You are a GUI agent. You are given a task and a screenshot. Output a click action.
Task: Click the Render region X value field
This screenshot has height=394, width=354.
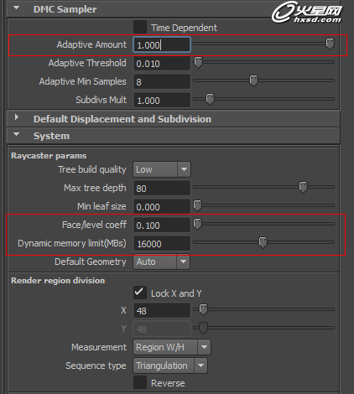(x=162, y=310)
